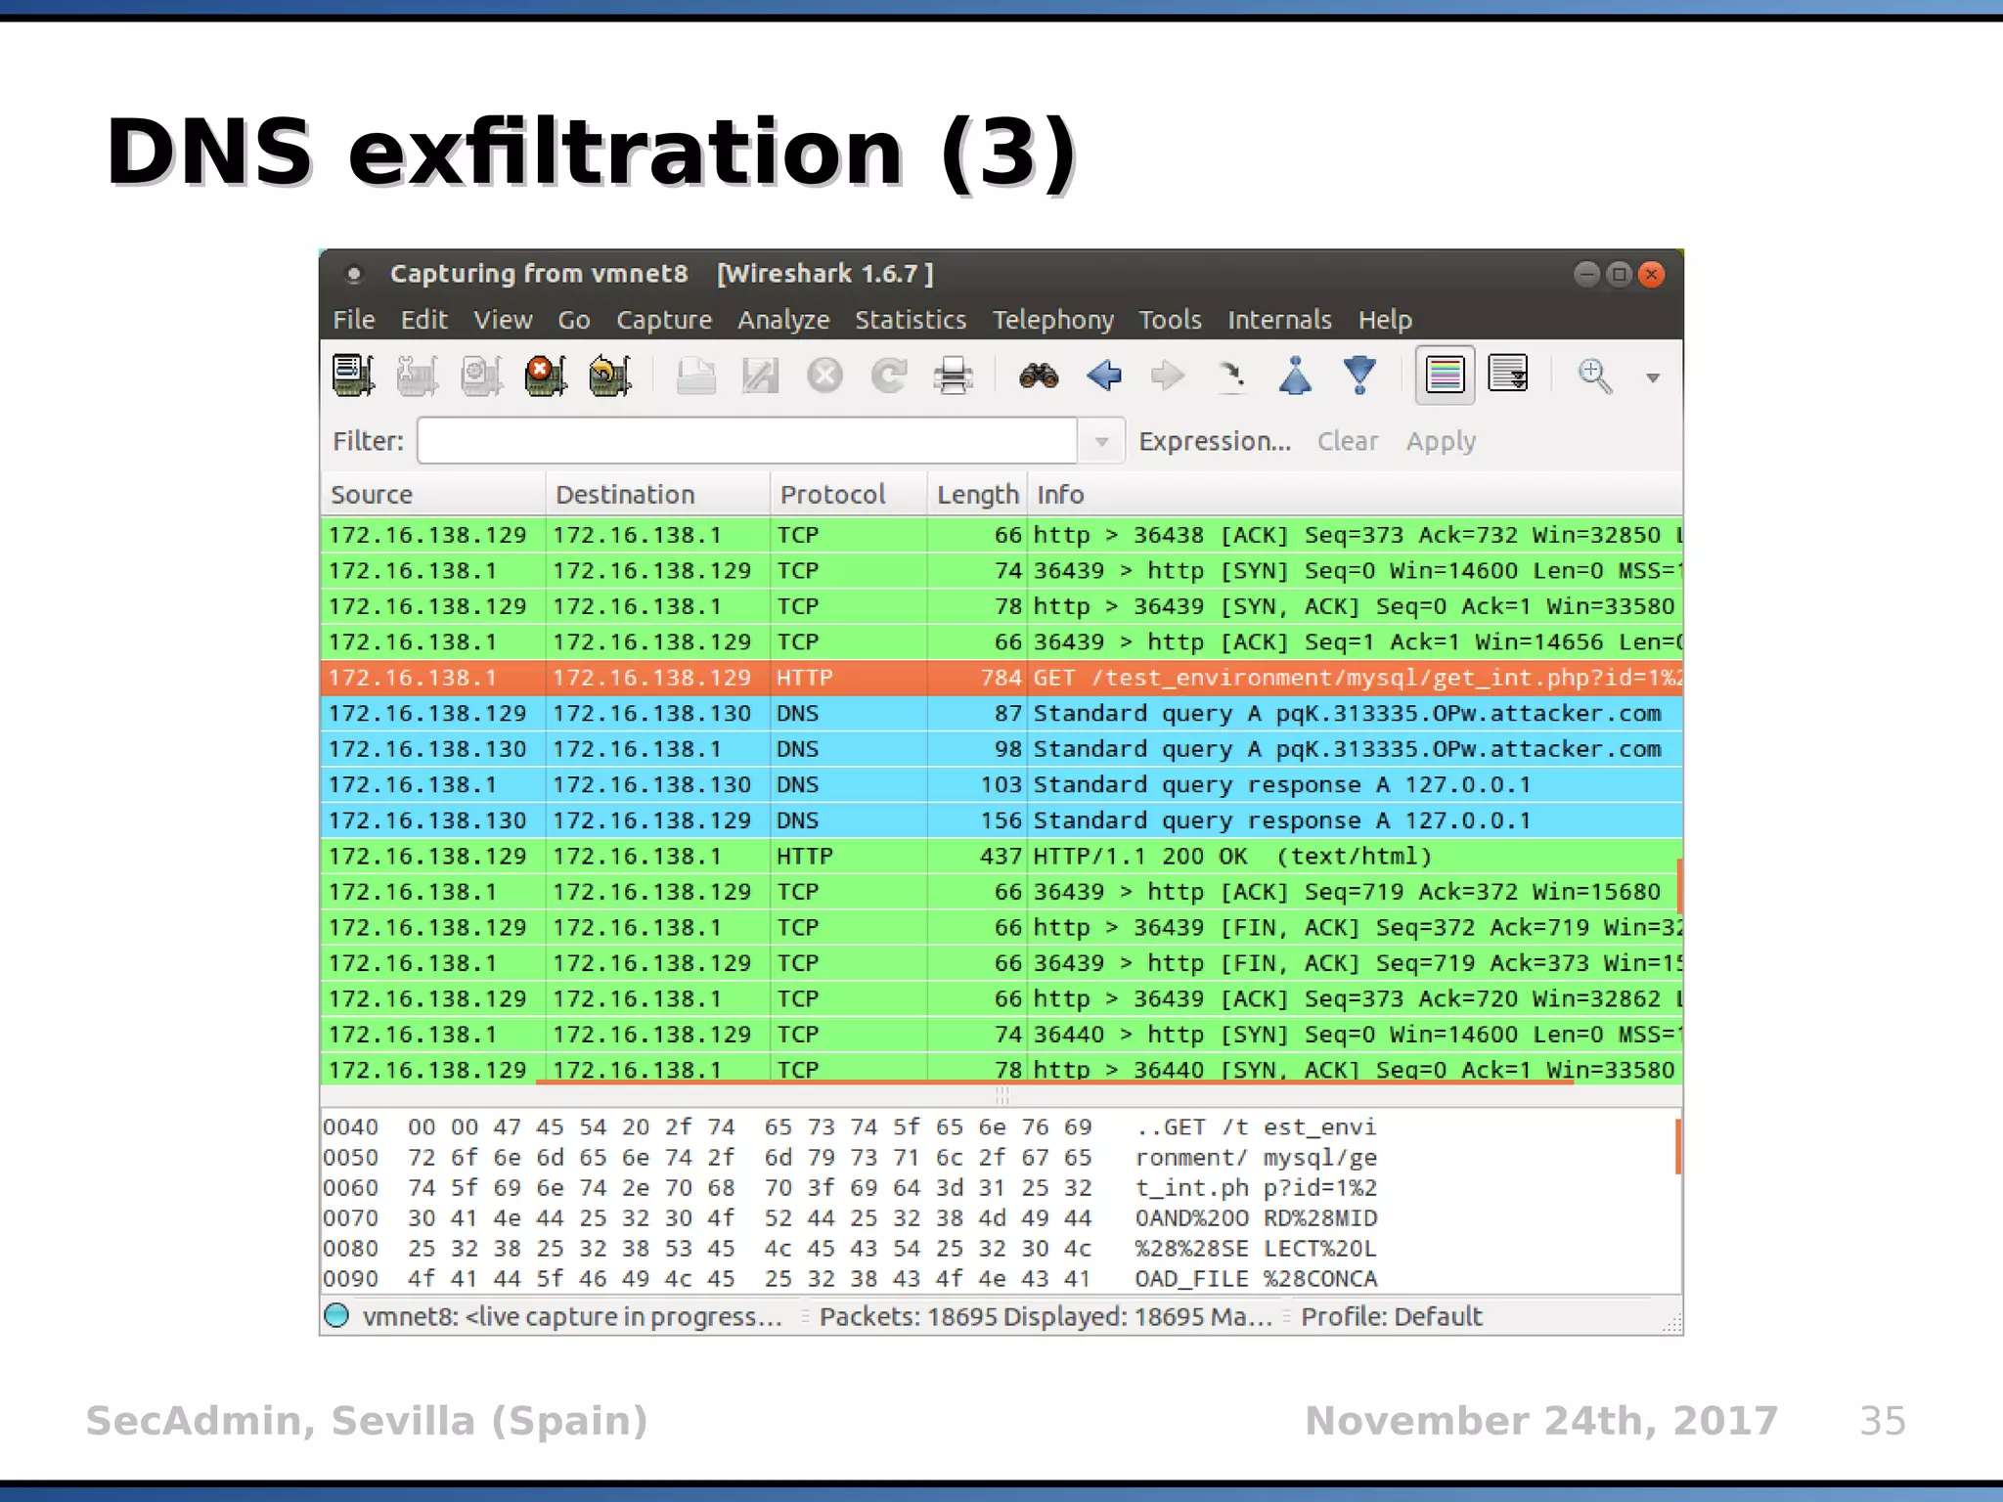
Task: Open the Telephony menu
Action: pos(1053,321)
